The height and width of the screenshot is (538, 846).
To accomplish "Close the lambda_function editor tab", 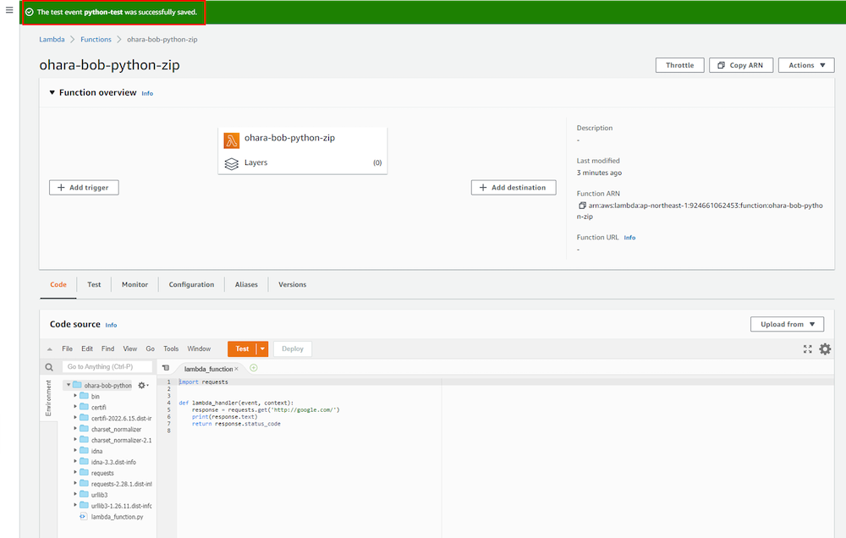I will click(237, 369).
